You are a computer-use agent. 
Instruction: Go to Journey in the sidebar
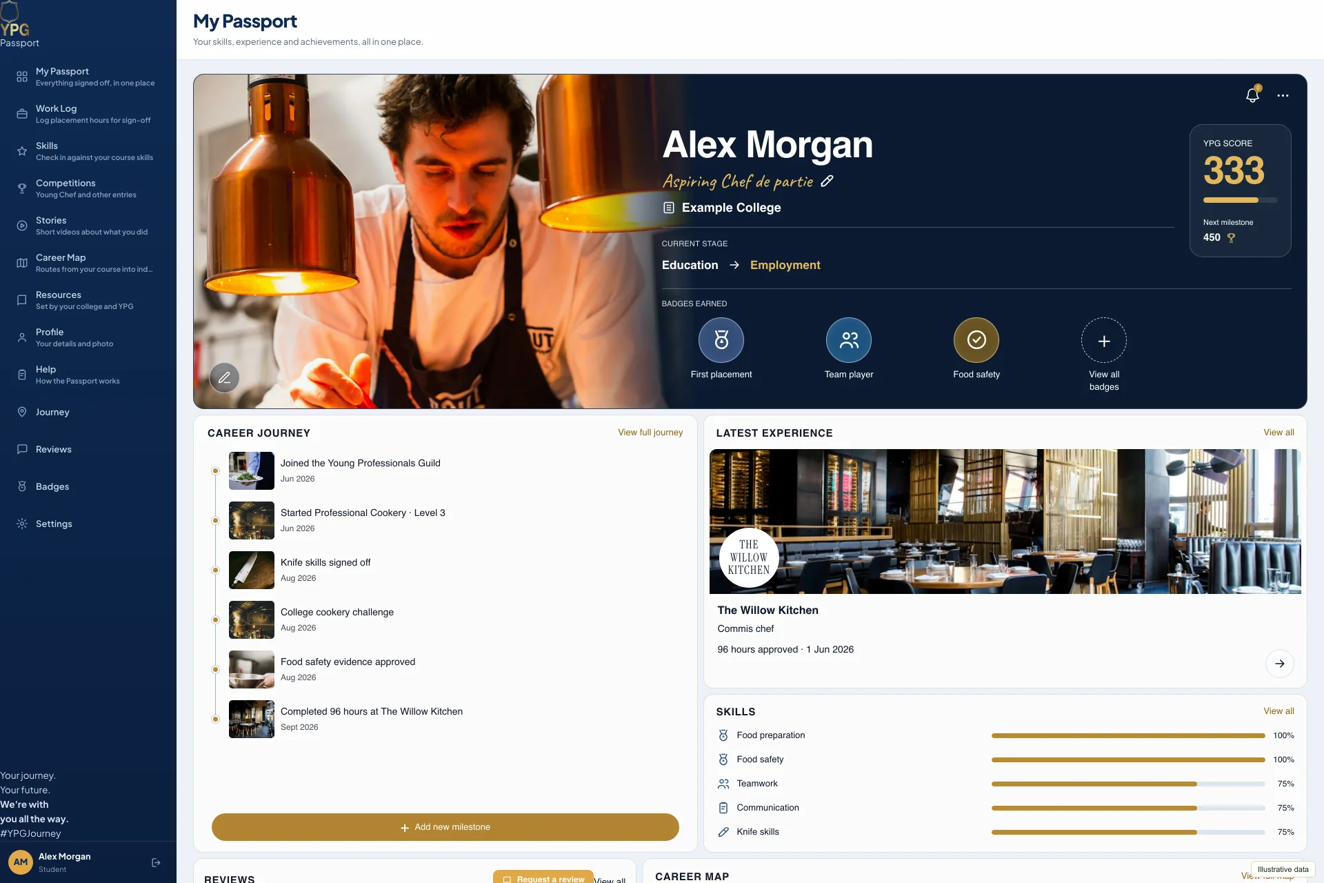pos(88,412)
